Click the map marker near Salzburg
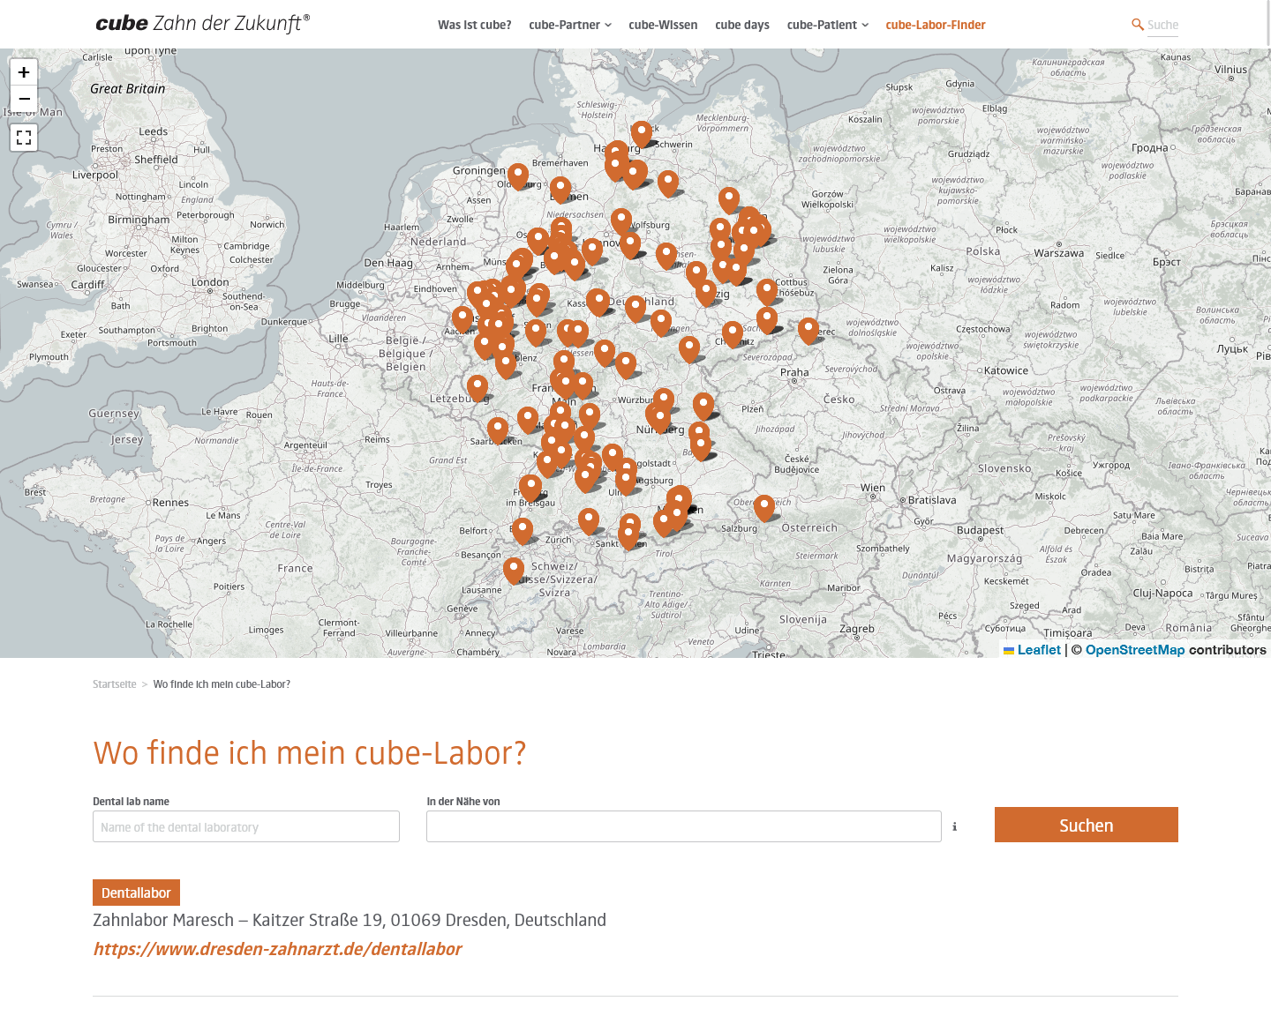The width and height of the screenshot is (1271, 1016). pyautogui.click(x=764, y=507)
